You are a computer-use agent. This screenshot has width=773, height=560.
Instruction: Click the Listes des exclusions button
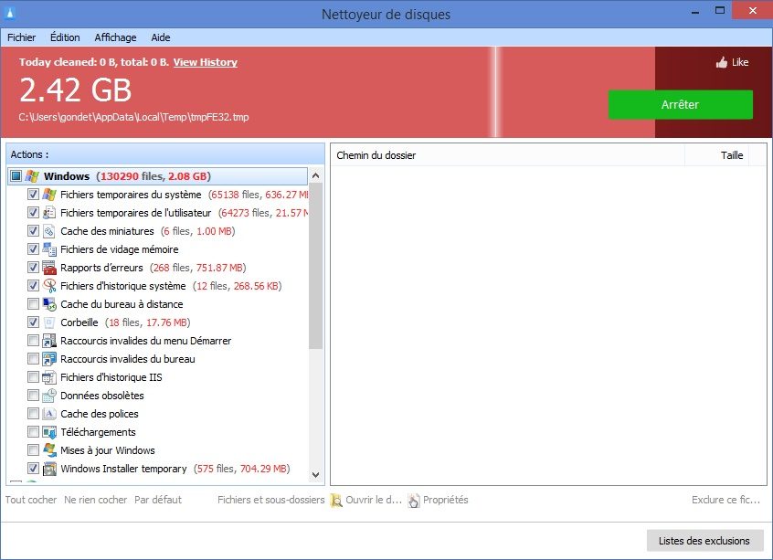click(704, 541)
